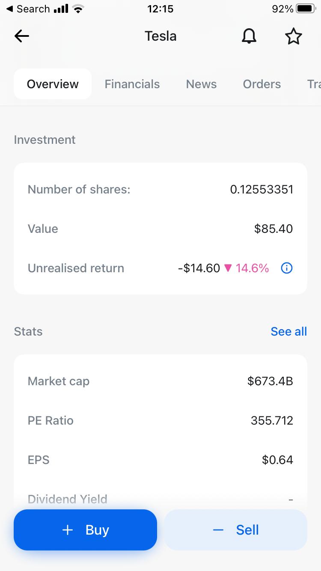Tap the battery status icon

305,9
